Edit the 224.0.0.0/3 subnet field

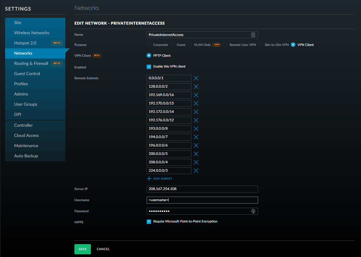169,171
